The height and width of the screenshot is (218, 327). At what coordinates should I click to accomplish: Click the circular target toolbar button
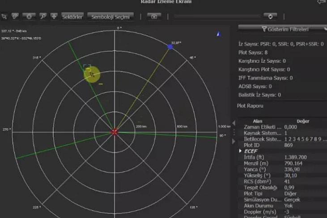tap(29, 16)
